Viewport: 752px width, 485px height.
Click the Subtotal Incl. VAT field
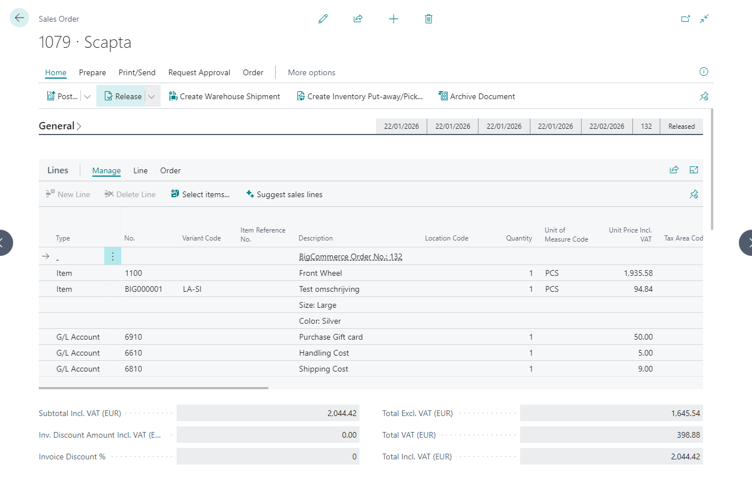coord(268,413)
